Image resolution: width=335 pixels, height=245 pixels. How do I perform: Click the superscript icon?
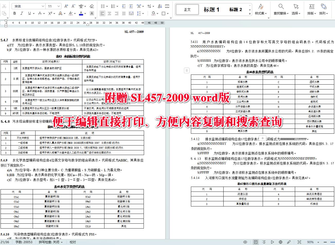(50, 14)
